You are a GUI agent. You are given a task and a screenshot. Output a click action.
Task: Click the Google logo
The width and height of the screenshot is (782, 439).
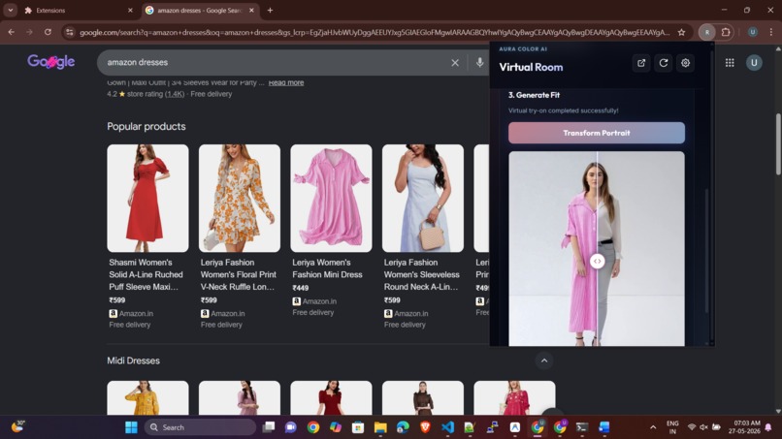pyautogui.click(x=50, y=62)
